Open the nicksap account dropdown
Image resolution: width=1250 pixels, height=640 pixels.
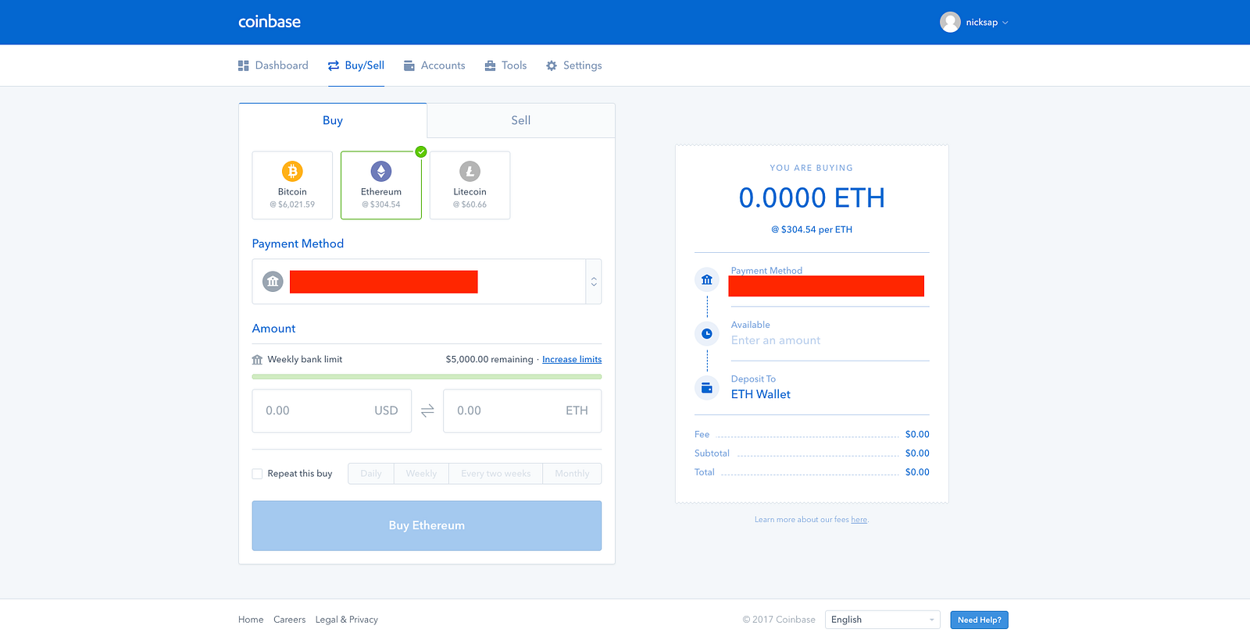tap(974, 22)
